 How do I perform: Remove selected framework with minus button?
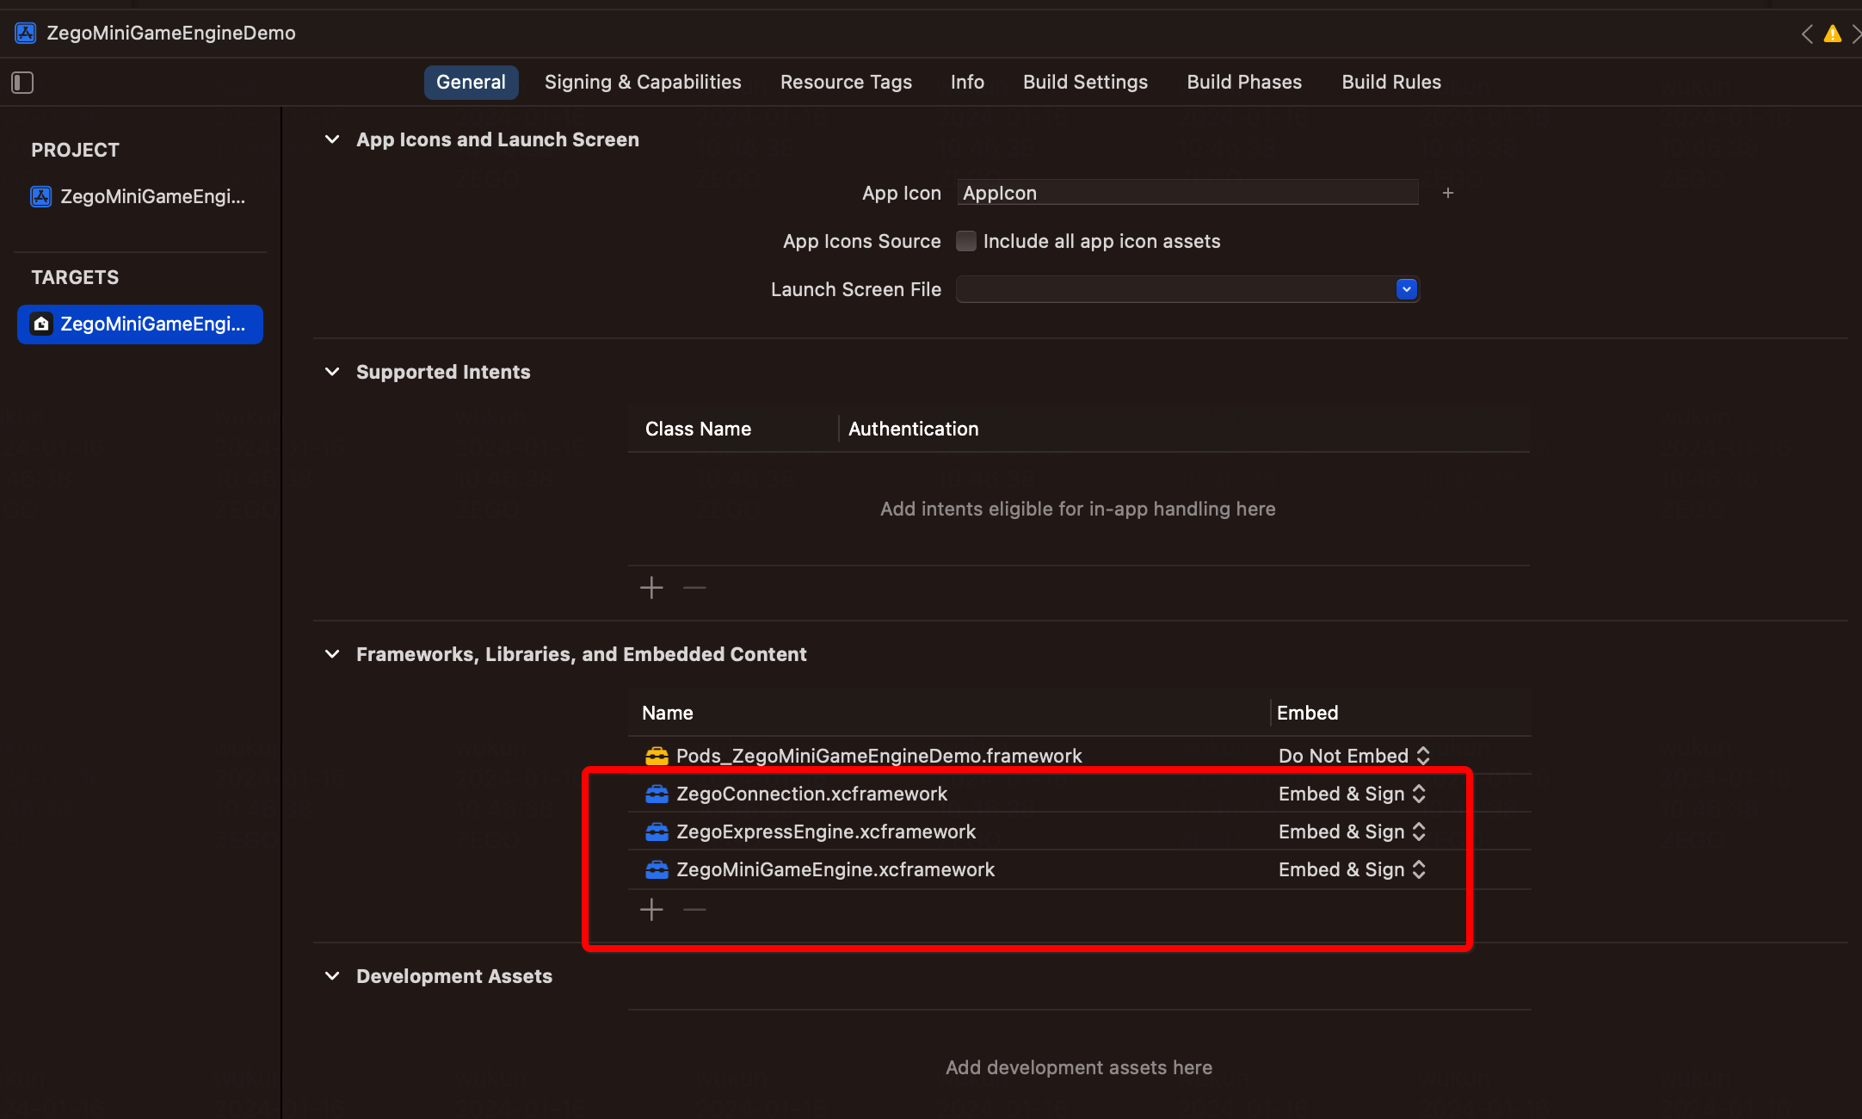coord(694,910)
